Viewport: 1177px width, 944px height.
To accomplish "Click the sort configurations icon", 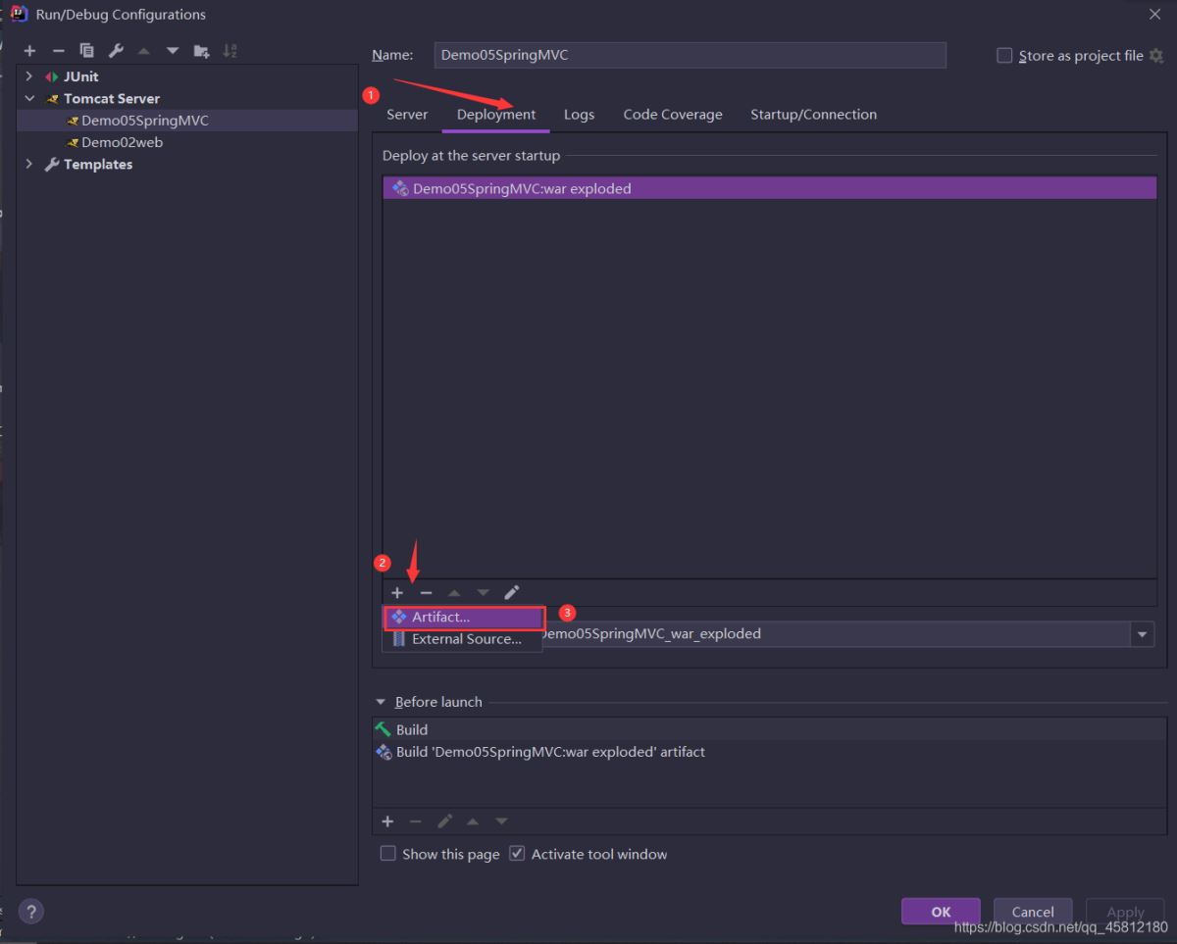I will coord(230,50).
